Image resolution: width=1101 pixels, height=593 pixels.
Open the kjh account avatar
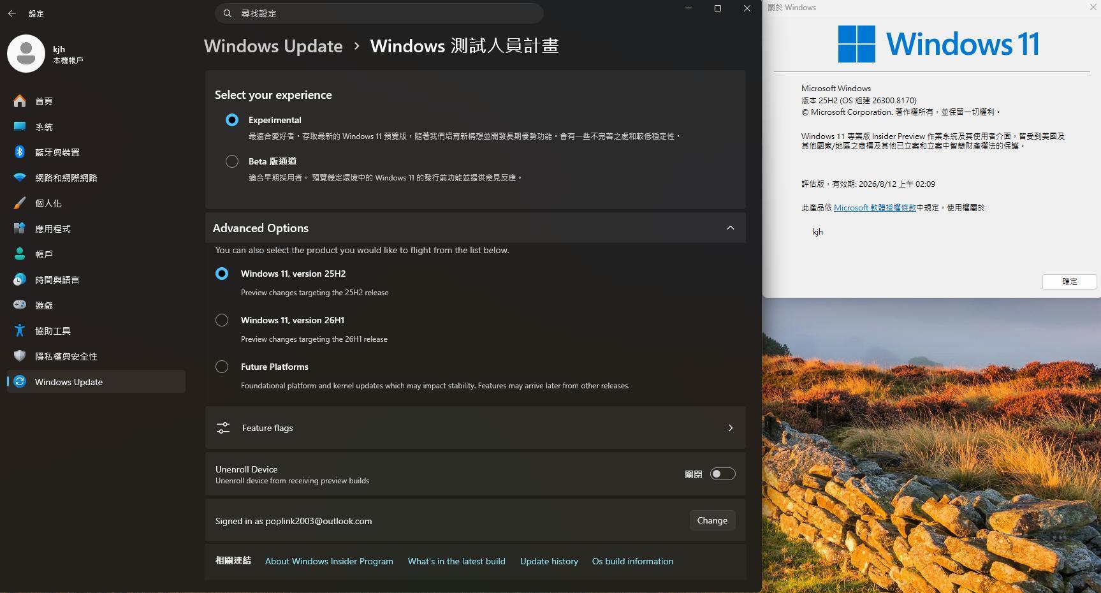(26, 54)
